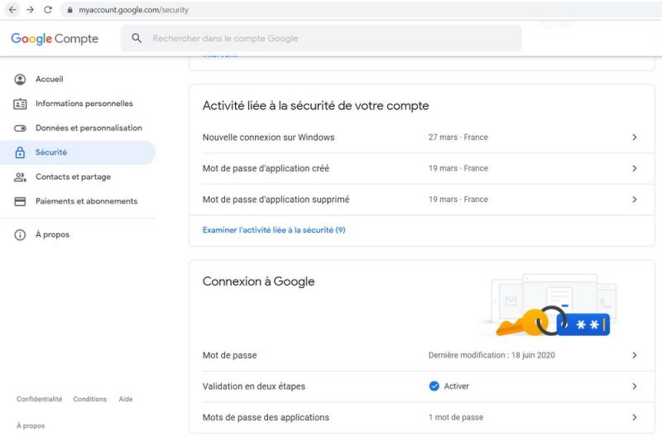This screenshot has width=662, height=437.
Task: Click the Sécurité padlock icon
Action: [20, 153]
